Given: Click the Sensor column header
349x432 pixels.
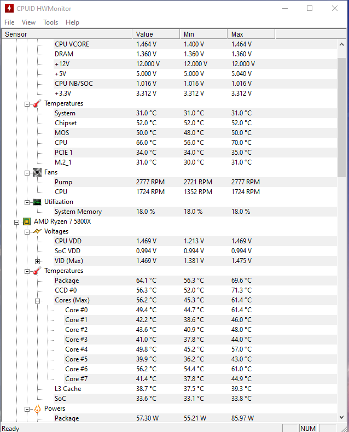Looking at the screenshot, I should coord(67,34).
